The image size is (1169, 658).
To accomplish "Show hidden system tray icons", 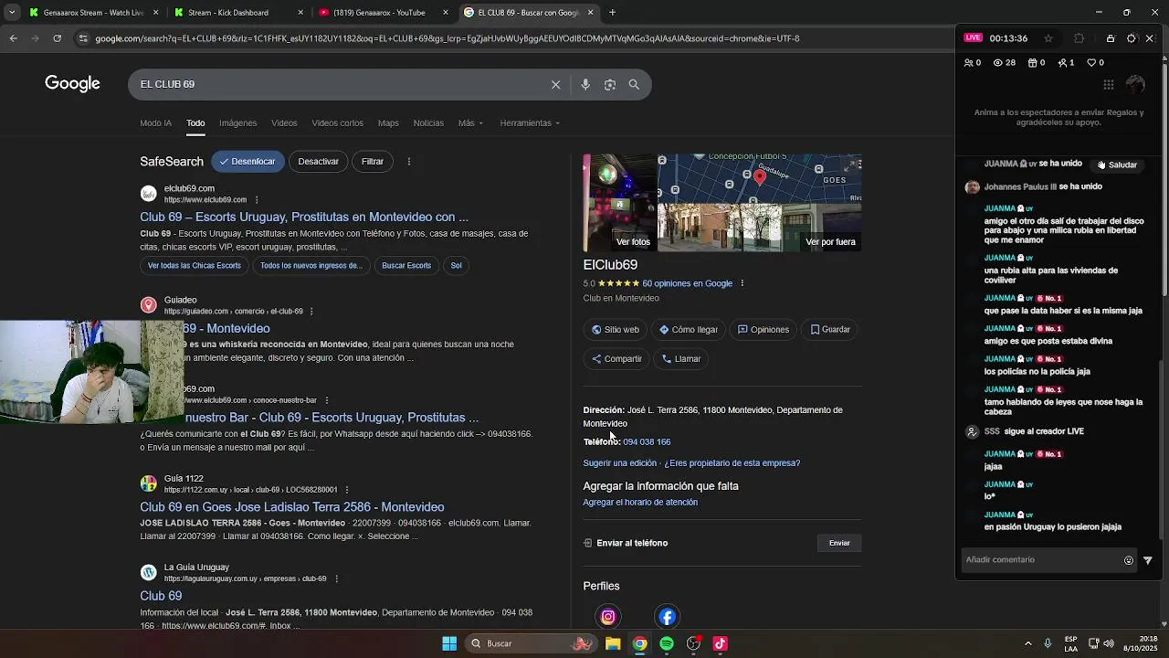I will coord(1028,643).
